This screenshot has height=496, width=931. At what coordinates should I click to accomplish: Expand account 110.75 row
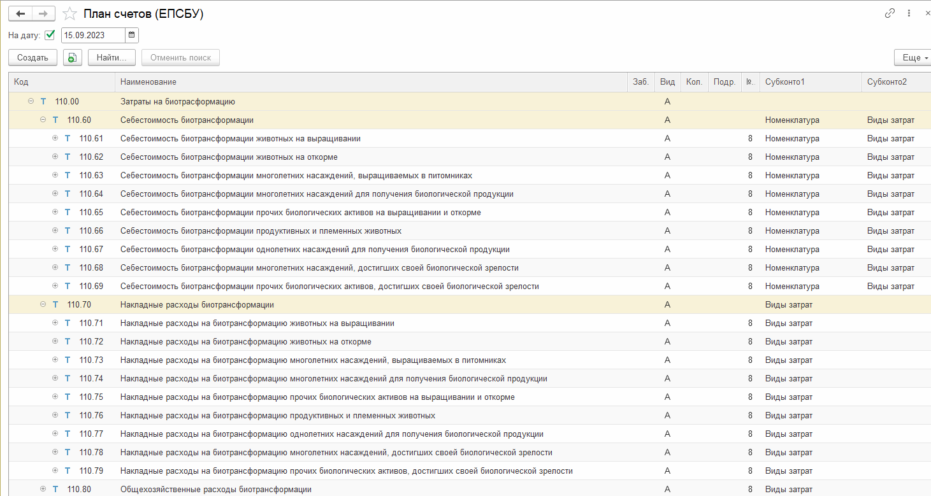[55, 397]
